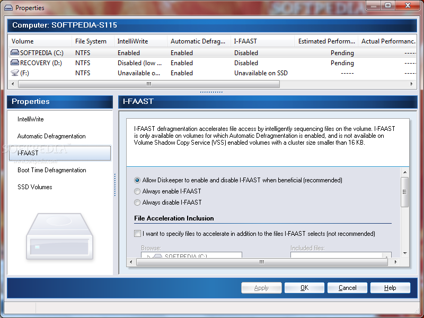Click the horizontal pane splitter dots
Viewport: 424px width, 318px height.
point(211,92)
